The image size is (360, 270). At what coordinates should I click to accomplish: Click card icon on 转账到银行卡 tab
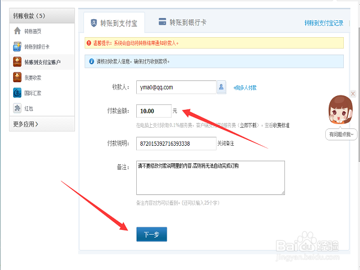coord(163,22)
